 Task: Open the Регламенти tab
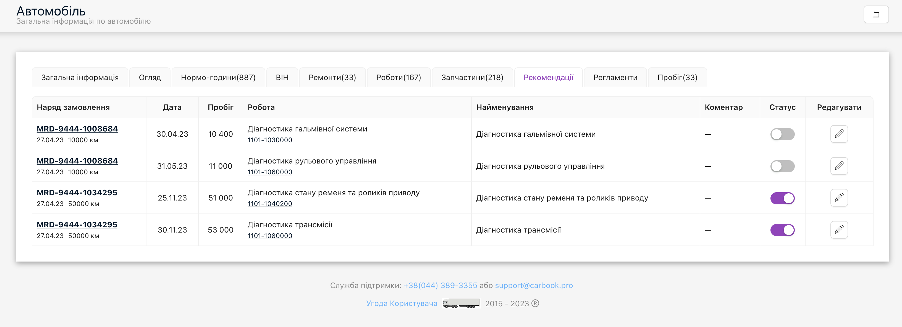pyautogui.click(x=615, y=77)
